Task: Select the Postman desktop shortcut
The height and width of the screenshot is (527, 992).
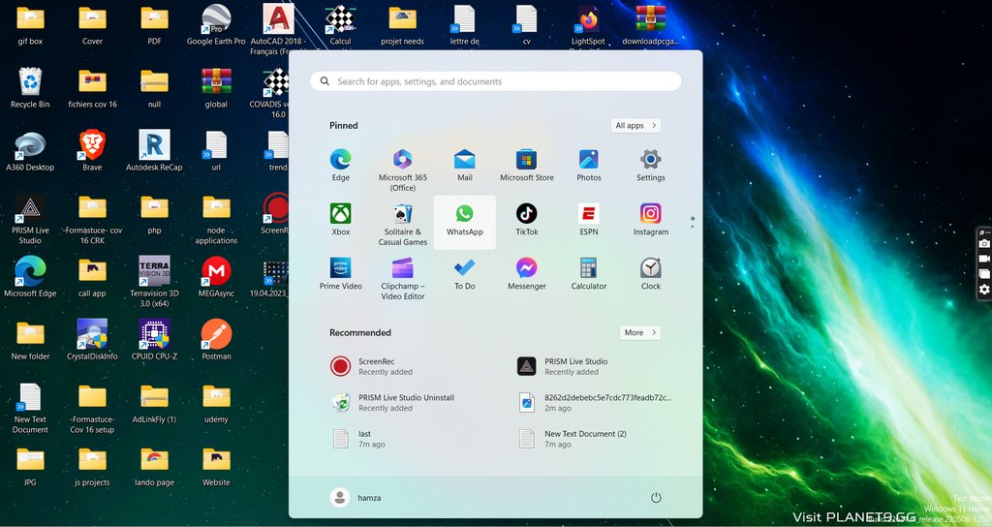Action: (216, 340)
